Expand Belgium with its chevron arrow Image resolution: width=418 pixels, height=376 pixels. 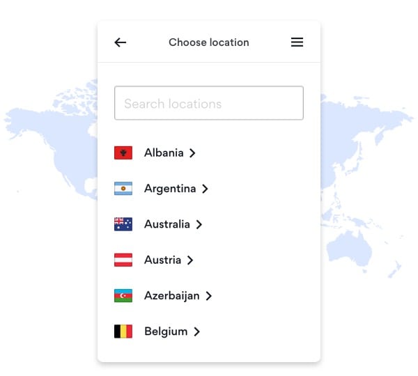click(x=196, y=331)
